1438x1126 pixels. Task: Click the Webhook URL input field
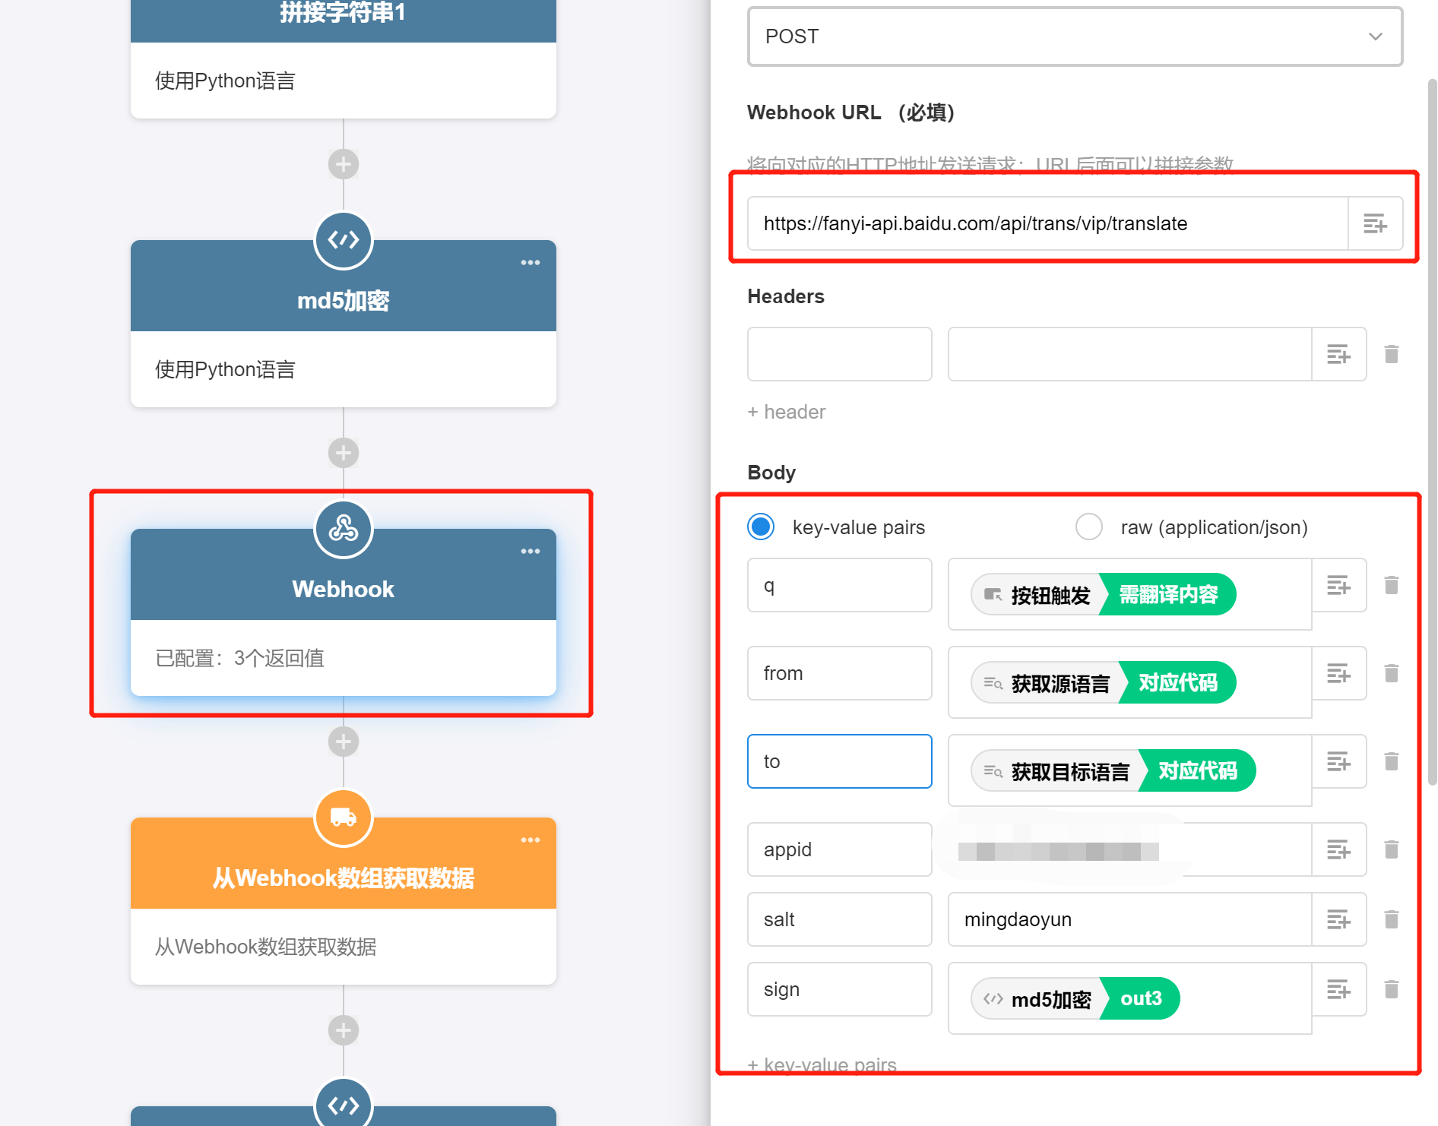coord(1047,223)
